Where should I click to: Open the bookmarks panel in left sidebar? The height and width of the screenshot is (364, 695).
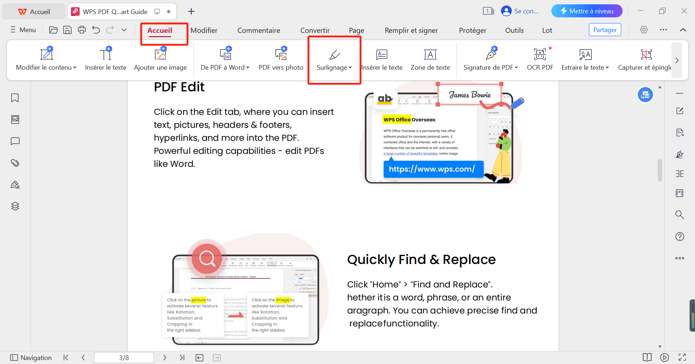[x=15, y=98]
